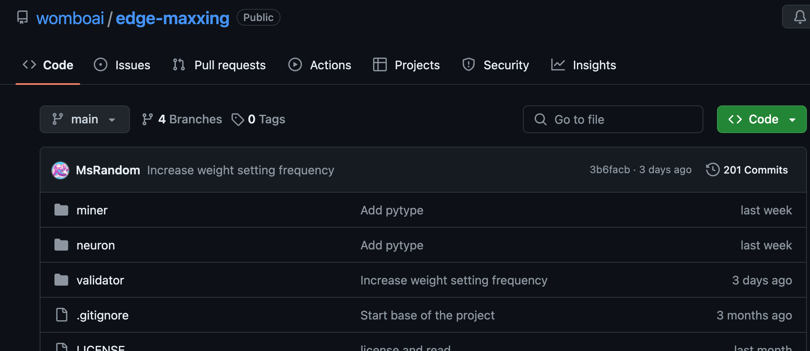Open the main branch dropdown

pyautogui.click(x=84, y=119)
